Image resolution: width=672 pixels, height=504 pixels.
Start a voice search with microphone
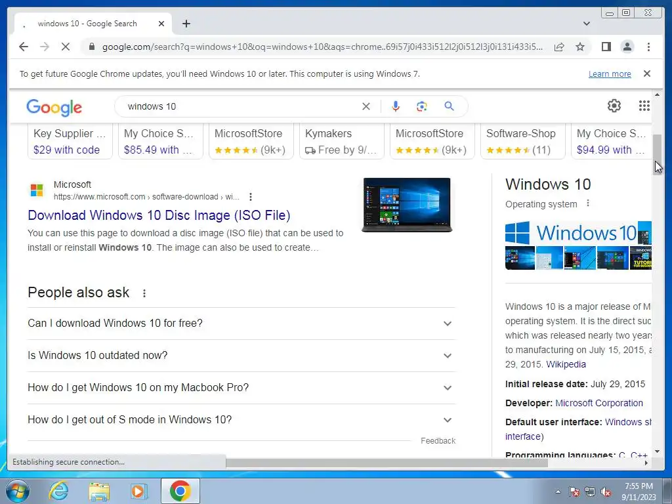coord(396,106)
